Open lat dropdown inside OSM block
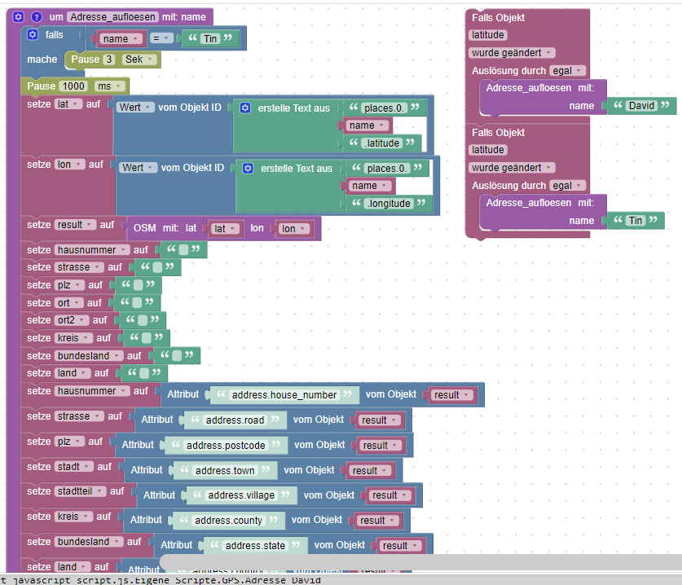682x585 pixels. pos(225,229)
